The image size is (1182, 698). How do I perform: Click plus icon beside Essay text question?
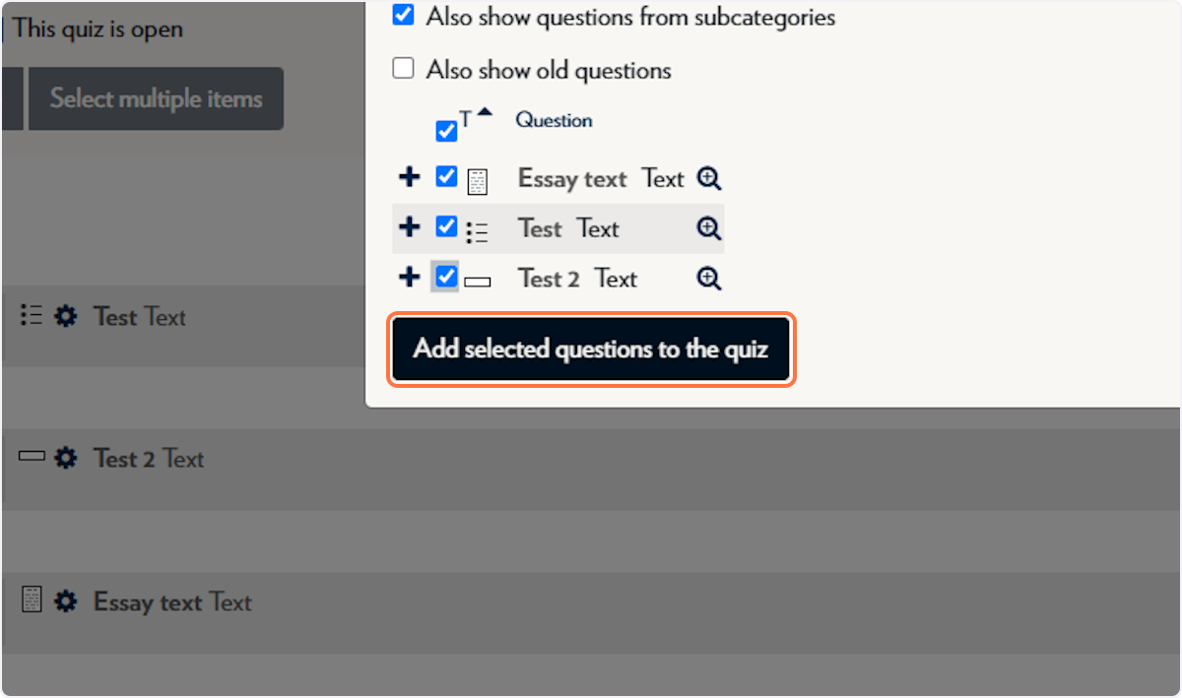(409, 178)
